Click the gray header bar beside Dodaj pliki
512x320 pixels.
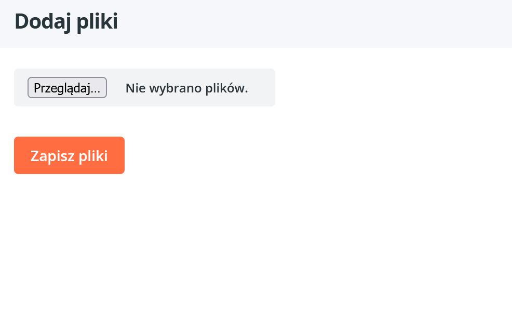(312, 23)
